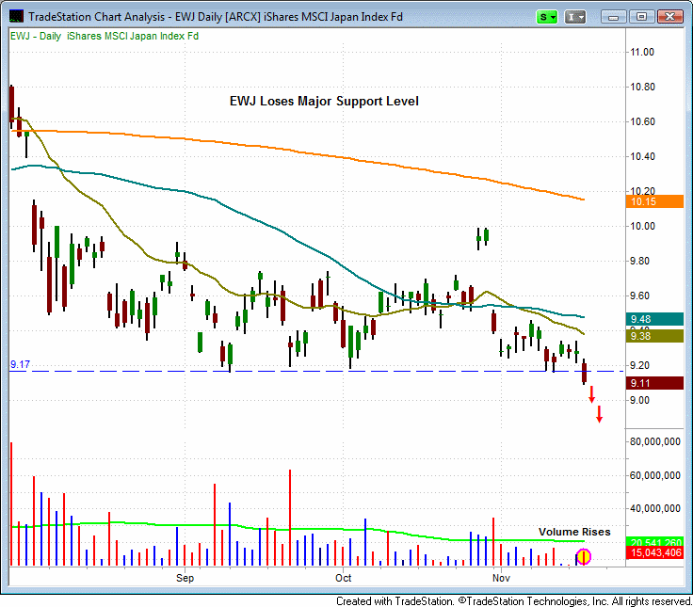
Task: Click the orange 10.15 moving average label
Action: pos(654,202)
